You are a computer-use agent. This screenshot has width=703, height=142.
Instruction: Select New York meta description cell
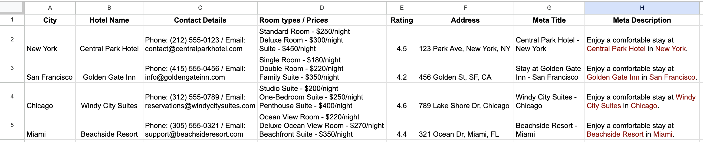pos(642,40)
